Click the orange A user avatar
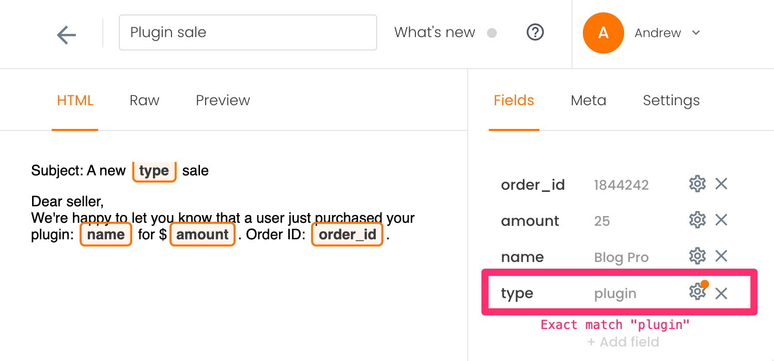 click(x=603, y=33)
